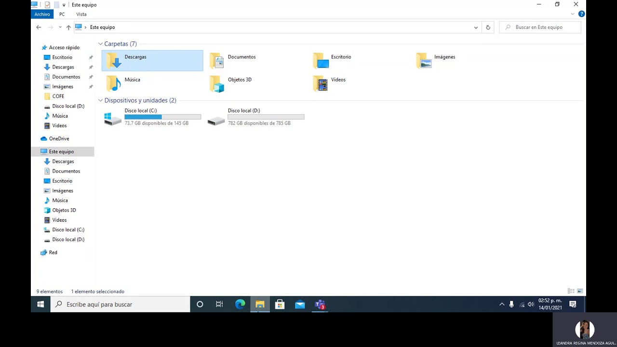
Task: Select Acceso rápido in navigation pane
Action: point(64,48)
